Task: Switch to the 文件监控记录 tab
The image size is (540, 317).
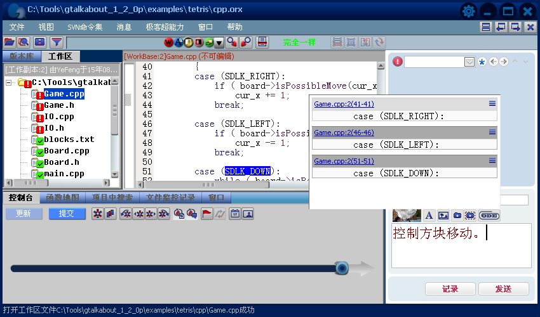Action: [170, 198]
